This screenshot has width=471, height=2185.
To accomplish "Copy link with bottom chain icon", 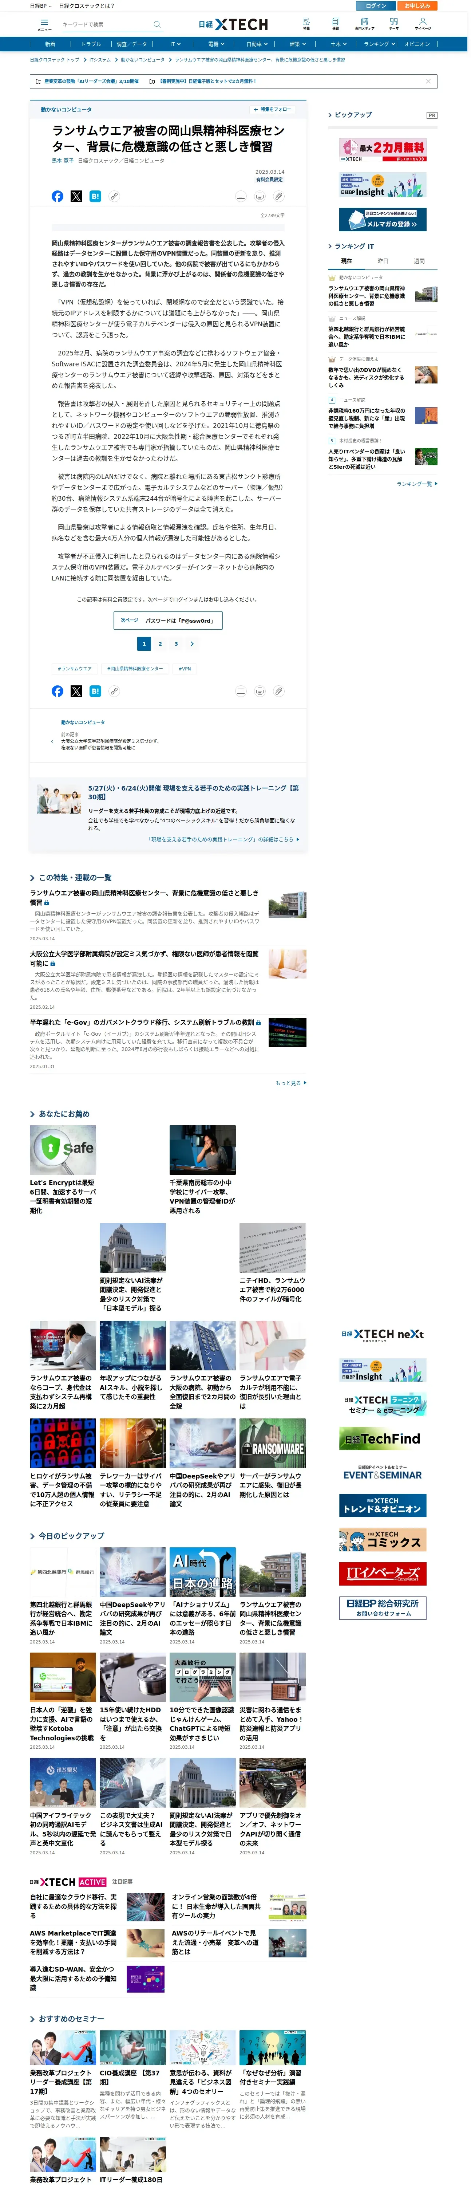I will tap(114, 691).
